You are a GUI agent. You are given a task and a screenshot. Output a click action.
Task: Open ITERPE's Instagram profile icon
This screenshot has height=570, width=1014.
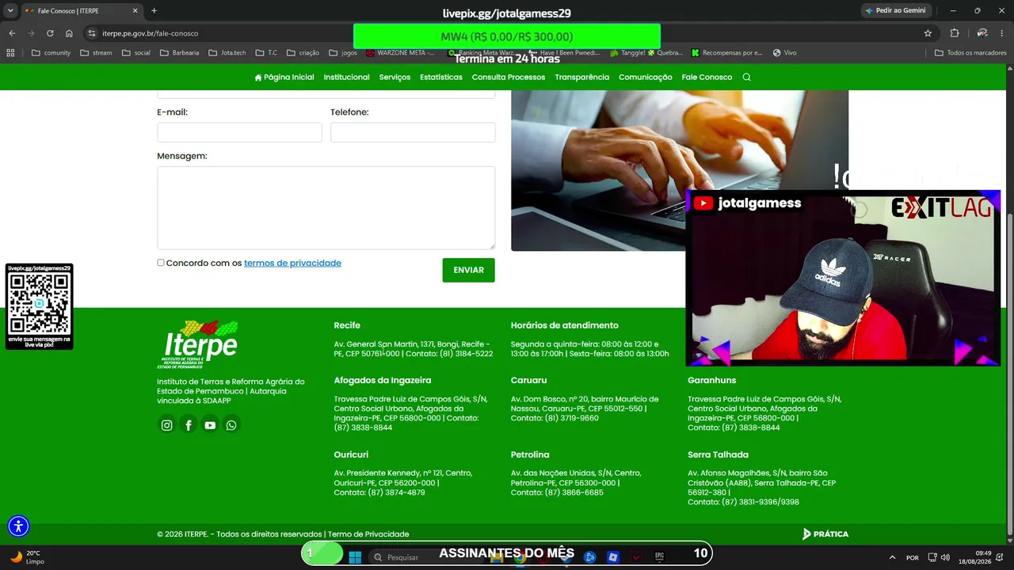pos(166,425)
